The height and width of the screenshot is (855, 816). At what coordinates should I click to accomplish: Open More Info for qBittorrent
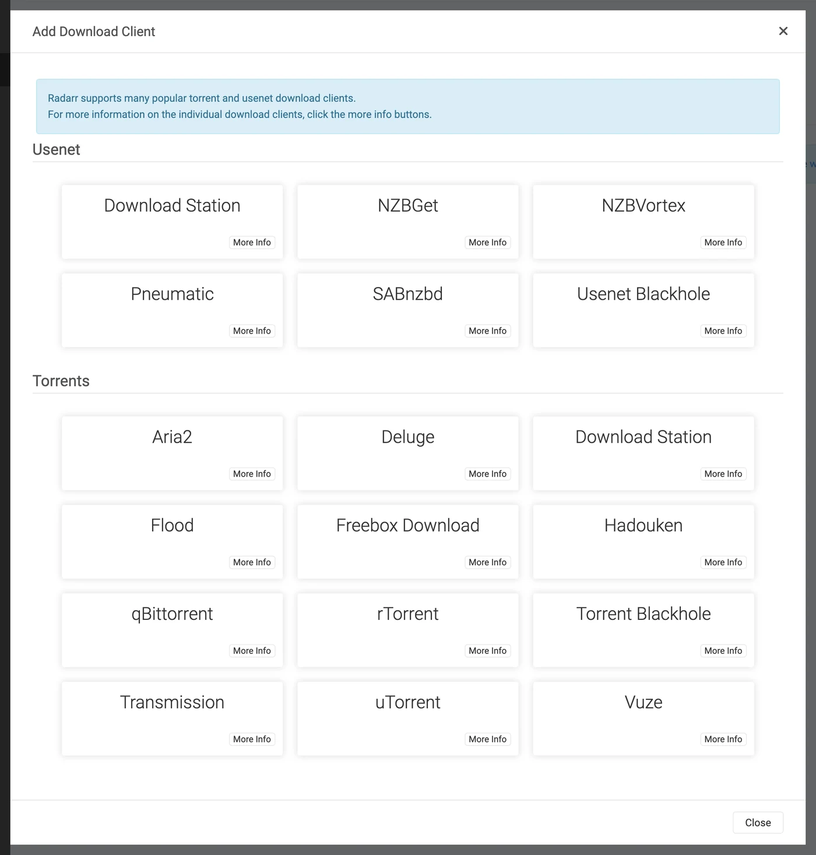click(252, 650)
